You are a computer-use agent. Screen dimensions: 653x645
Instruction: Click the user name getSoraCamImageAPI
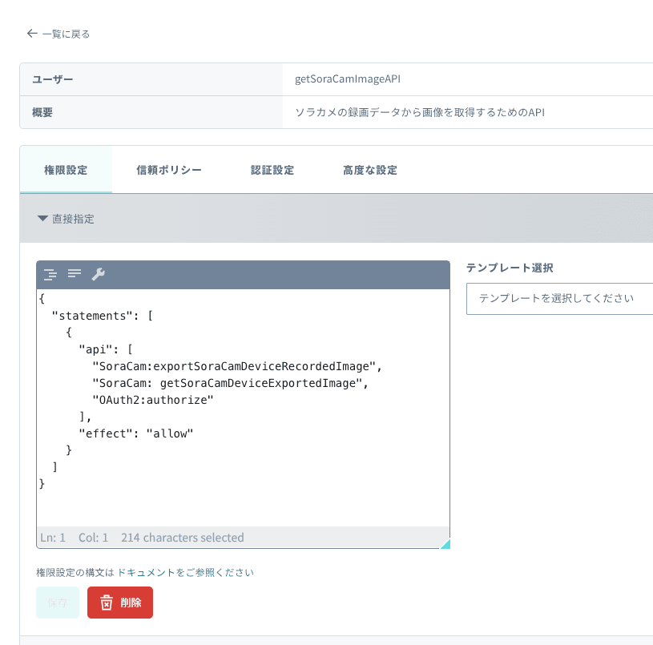(x=348, y=79)
